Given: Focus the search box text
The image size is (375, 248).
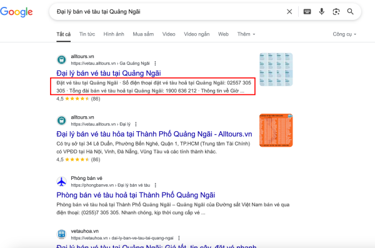Looking at the screenshot, I should point(98,12).
